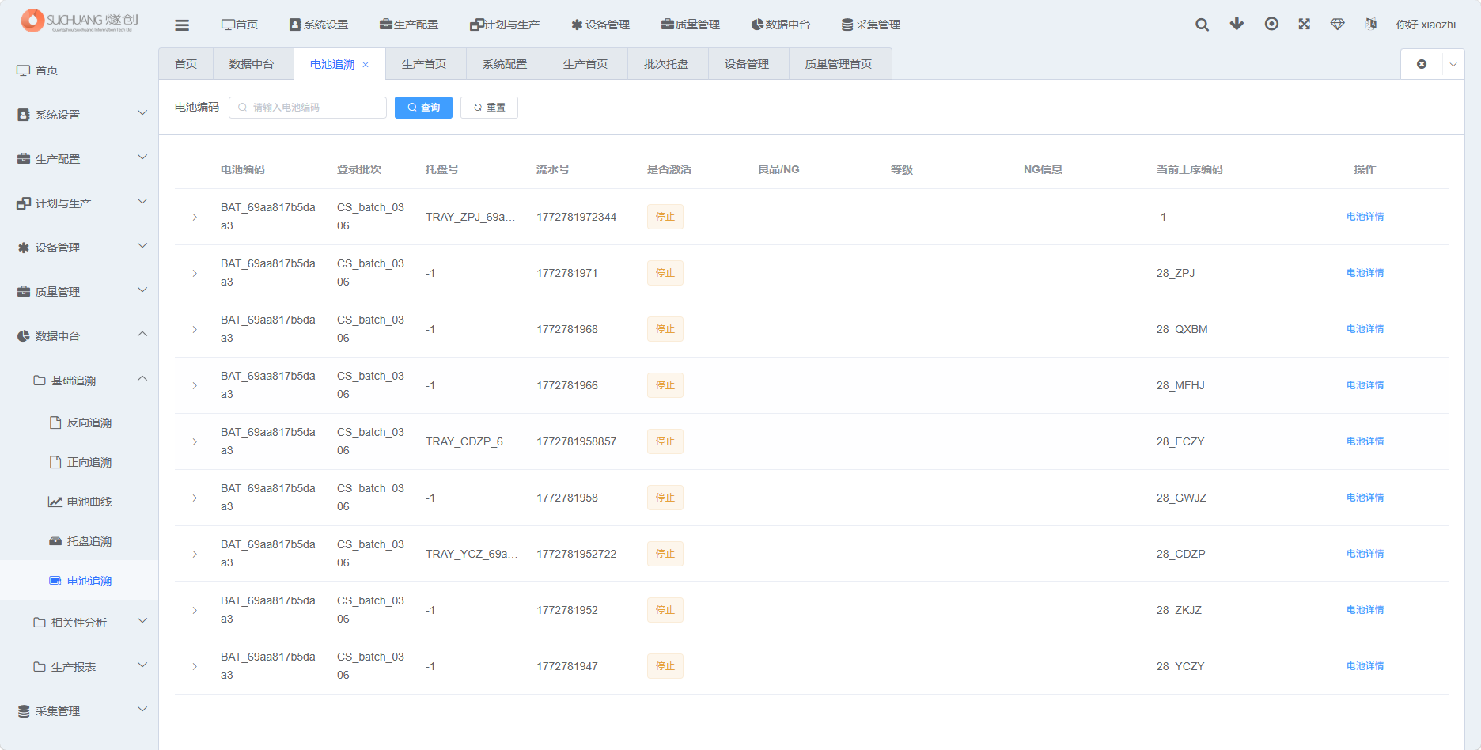Open 正向追溯 in the sidebar
Image resolution: width=1481 pixels, height=750 pixels.
79,462
